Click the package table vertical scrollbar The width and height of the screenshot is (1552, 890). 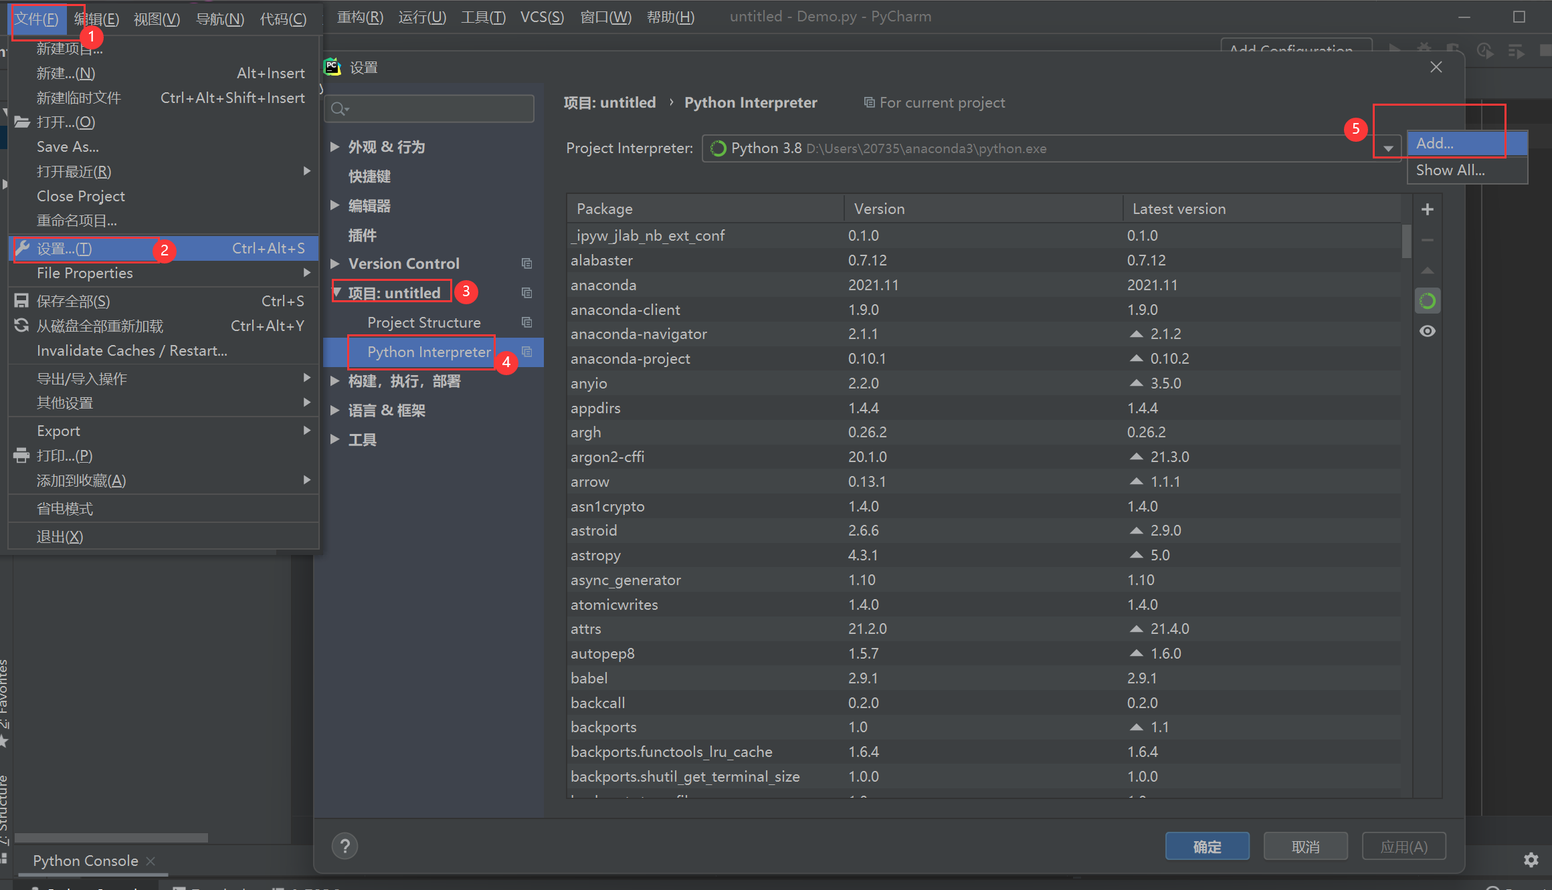point(1406,241)
